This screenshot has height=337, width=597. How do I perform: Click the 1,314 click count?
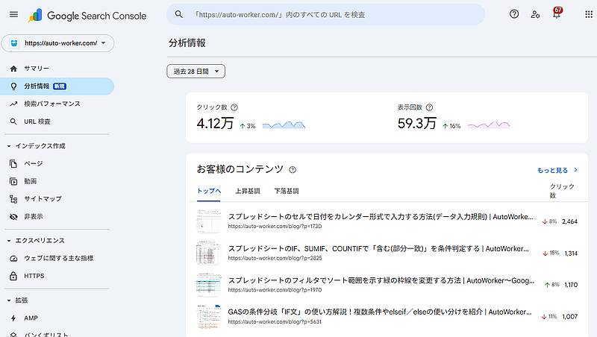point(571,253)
